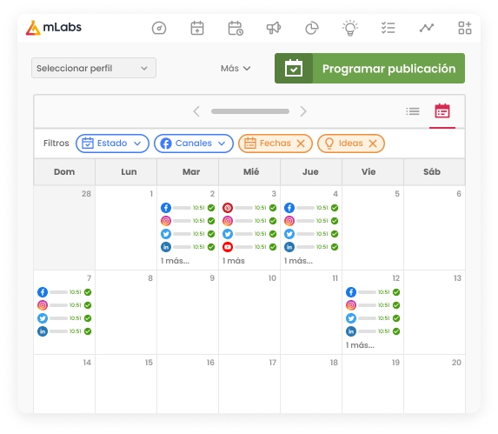Click the Dom column header

(x=64, y=172)
